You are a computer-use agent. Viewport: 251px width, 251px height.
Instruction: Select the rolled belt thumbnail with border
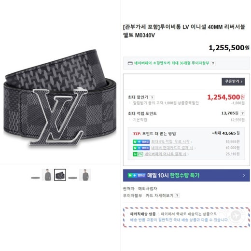[60, 175]
